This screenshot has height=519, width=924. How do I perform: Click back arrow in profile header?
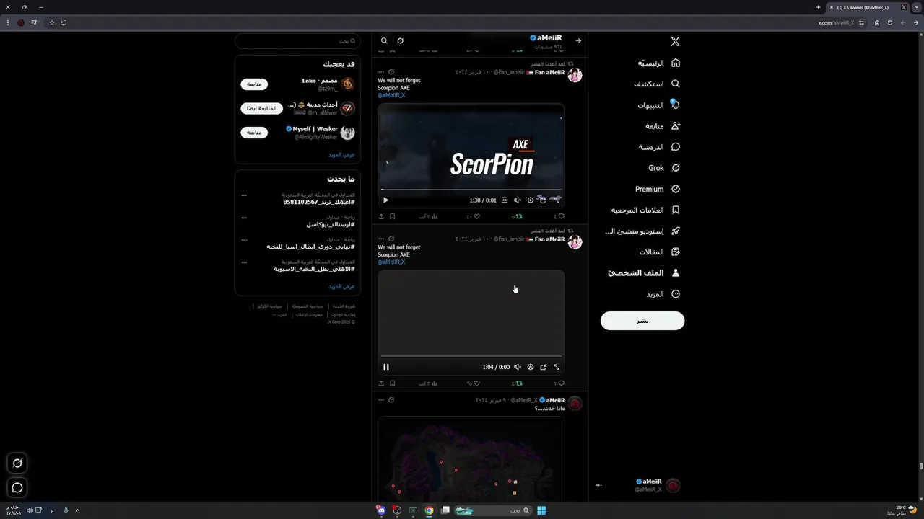pyautogui.click(x=578, y=41)
